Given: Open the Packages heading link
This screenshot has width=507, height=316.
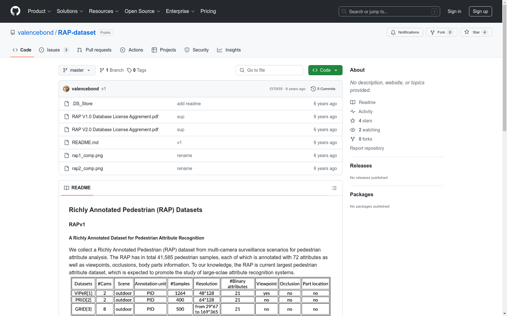Looking at the screenshot, I should click(x=362, y=194).
